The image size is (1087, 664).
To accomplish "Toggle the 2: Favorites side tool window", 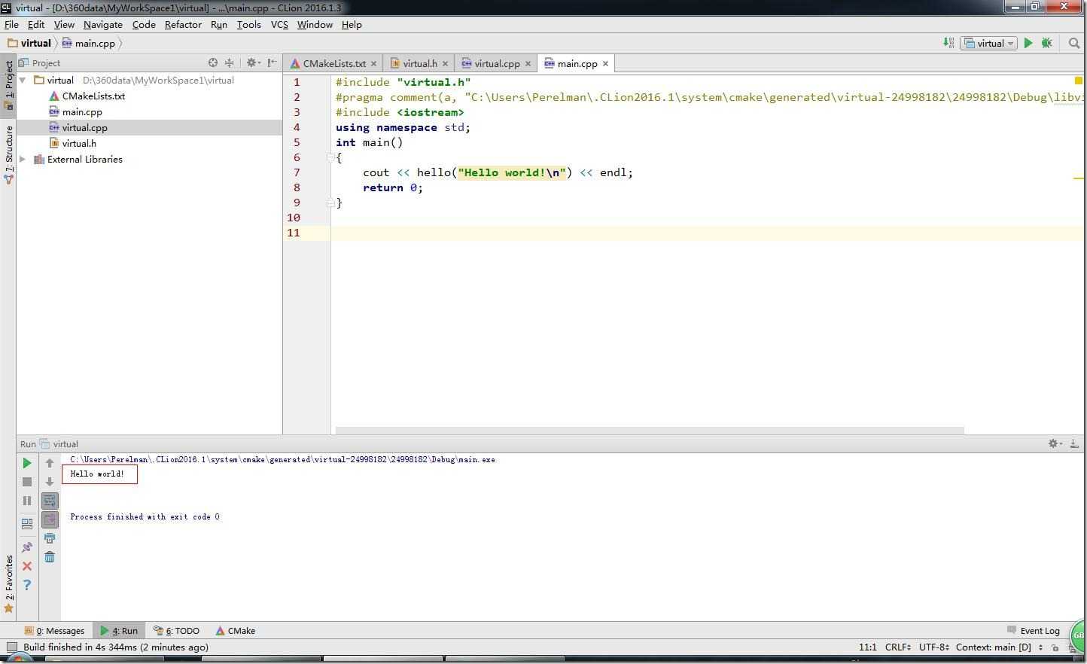I will (x=8, y=583).
